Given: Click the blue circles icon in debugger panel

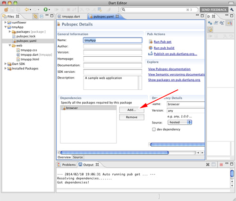Looking at the screenshot, I should click(210, 23).
